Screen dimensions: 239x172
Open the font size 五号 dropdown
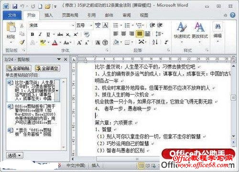coord(91,25)
